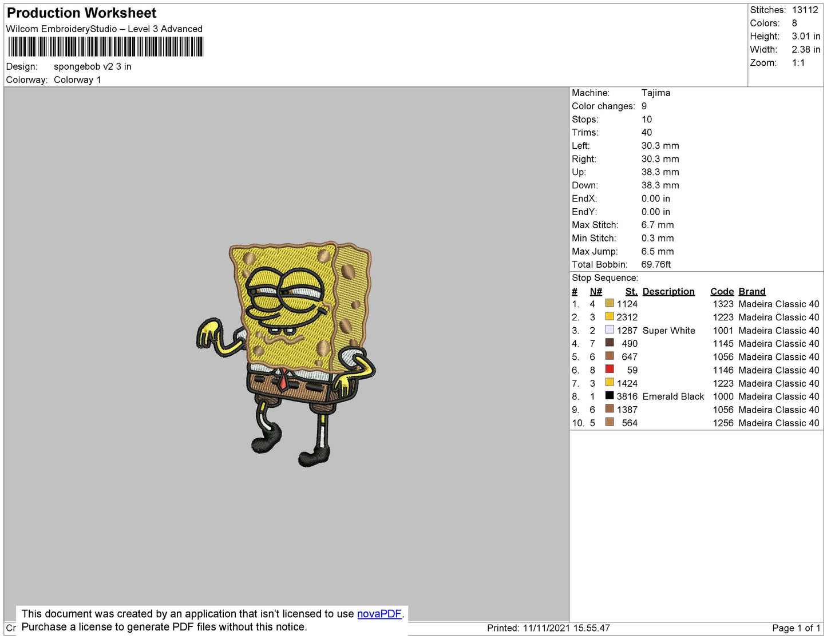The height and width of the screenshot is (639, 827).
Task: Click the dark brown swatch for stop 4
Action: (610, 343)
